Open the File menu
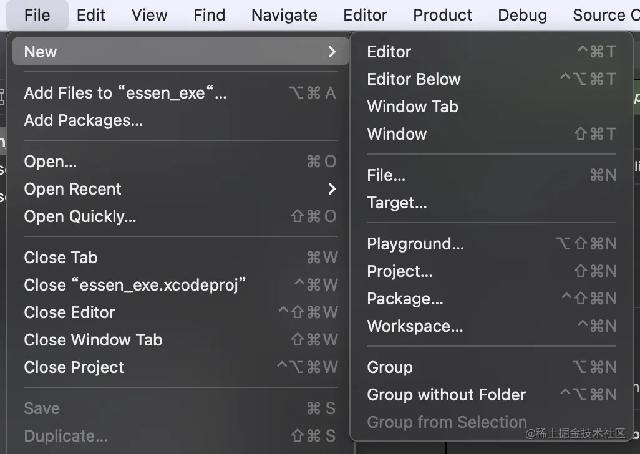 [x=37, y=15]
